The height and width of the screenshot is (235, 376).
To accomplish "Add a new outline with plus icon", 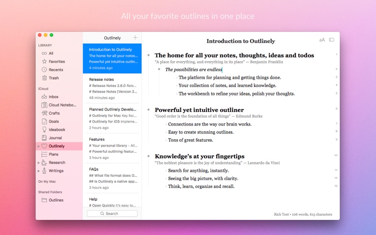I will [135, 38].
